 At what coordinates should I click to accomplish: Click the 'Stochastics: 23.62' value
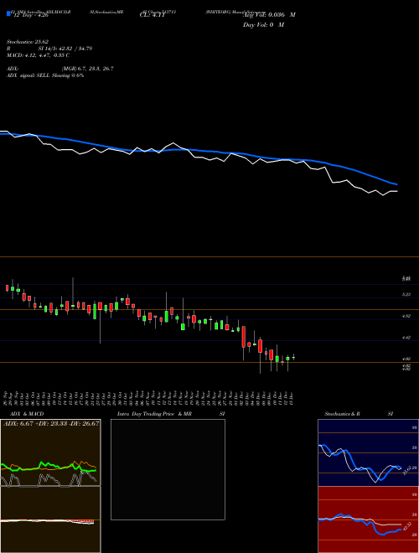click(x=28, y=42)
